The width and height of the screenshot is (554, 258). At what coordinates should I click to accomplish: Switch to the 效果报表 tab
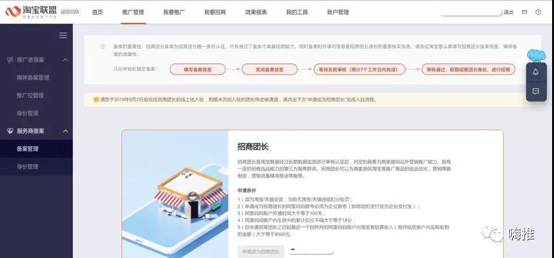click(256, 12)
